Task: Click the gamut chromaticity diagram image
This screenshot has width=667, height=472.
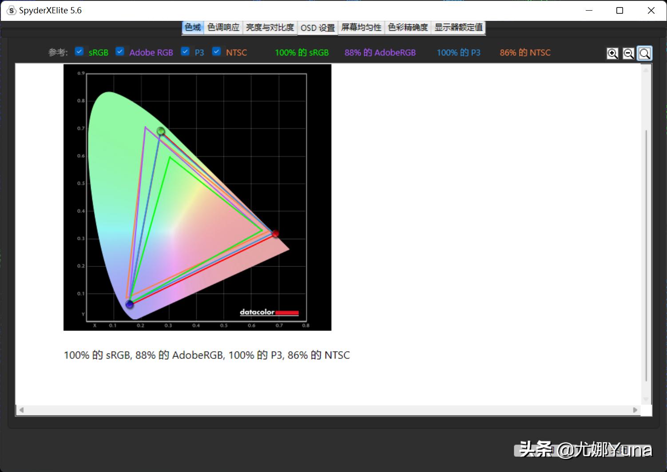Action: click(x=198, y=197)
